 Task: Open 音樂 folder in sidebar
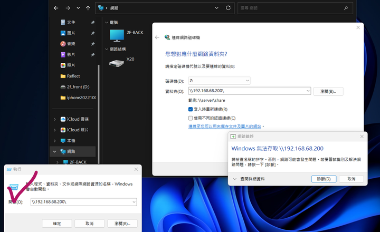pyautogui.click(x=71, y=44)
